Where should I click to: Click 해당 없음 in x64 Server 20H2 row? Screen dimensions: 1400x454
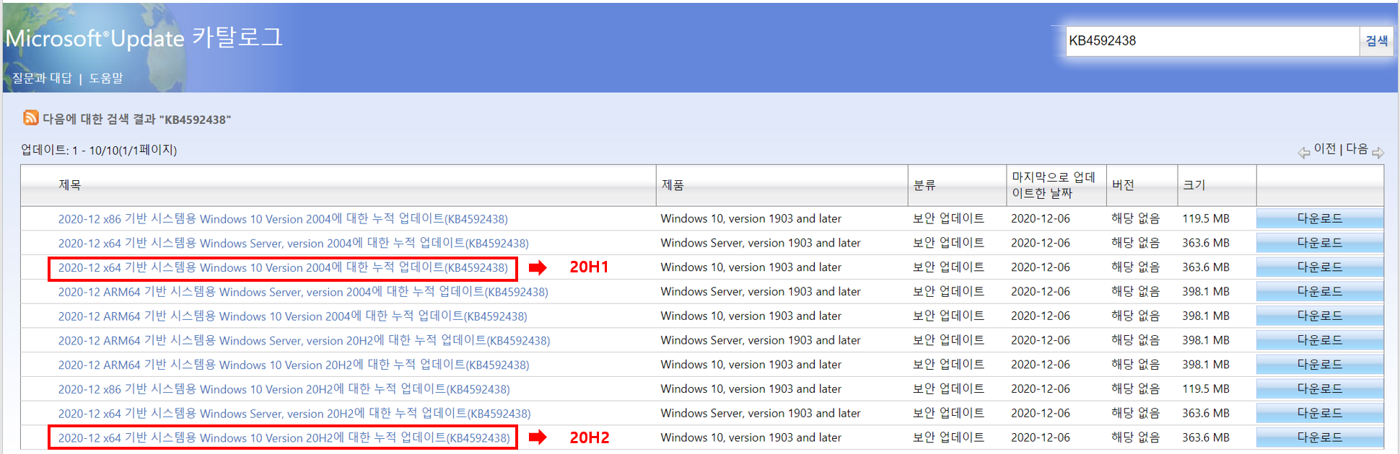click(1136, 414)
